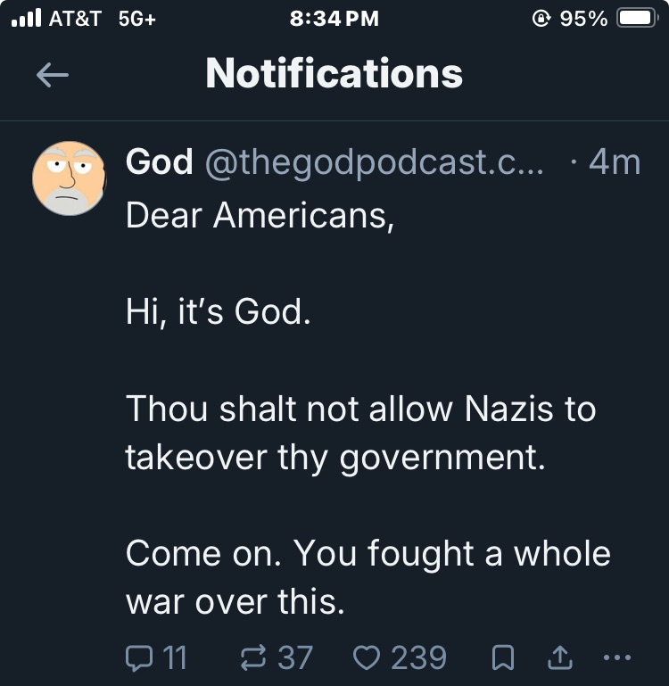Open the tweet at "Thou shalt not allow Nazis"

click(360, 409)
